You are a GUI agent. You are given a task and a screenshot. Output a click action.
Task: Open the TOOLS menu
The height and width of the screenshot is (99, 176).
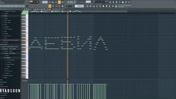pos(20,6)
